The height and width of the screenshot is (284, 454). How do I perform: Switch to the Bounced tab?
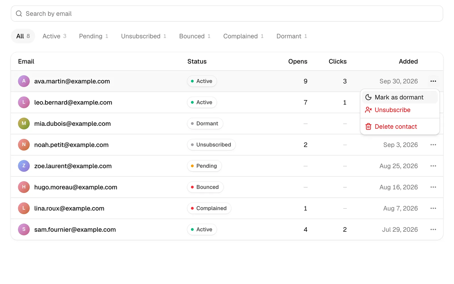pos(195,36)
